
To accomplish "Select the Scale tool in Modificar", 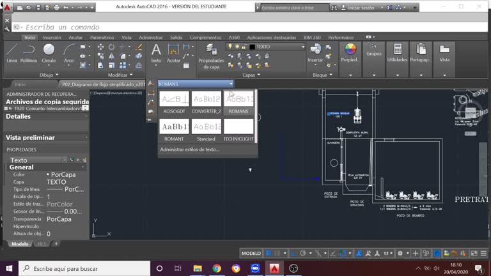I will click(x=111, y=65).
